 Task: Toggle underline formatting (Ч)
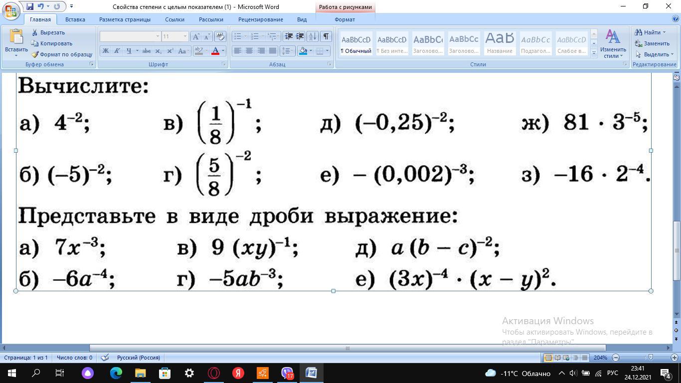(129, 51)
